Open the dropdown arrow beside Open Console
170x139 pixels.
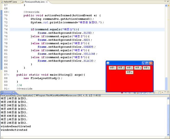click(x=162, y=92)
